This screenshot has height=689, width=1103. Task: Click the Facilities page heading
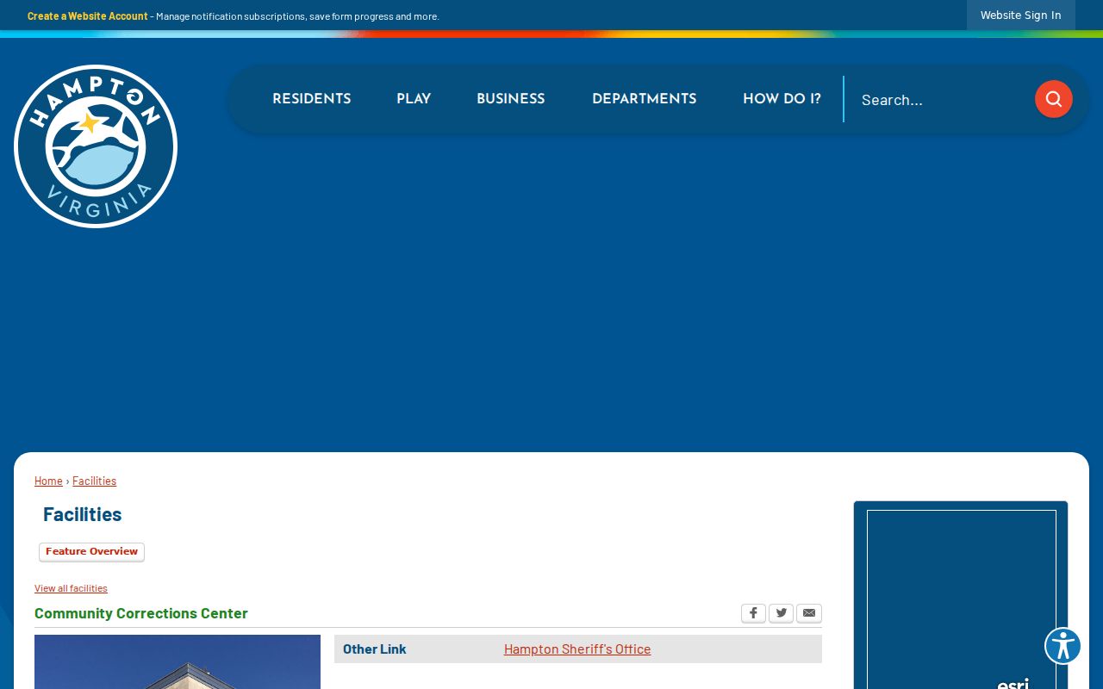82,514
